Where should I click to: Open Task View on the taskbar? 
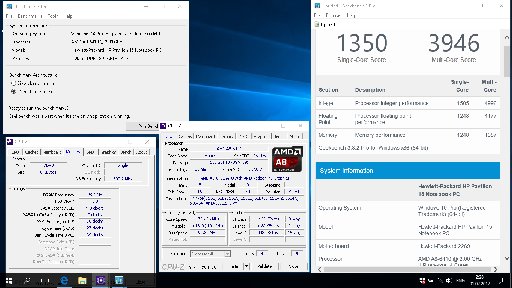point(45,280)
